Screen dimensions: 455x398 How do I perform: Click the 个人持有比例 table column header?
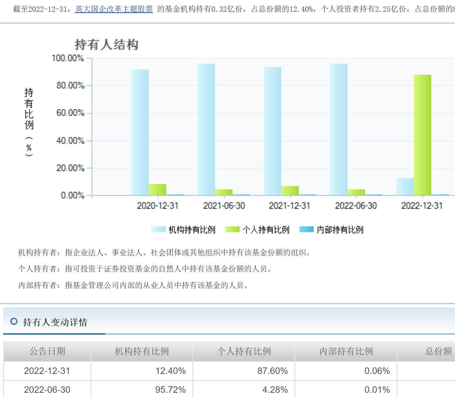click(x=244, y=351)
